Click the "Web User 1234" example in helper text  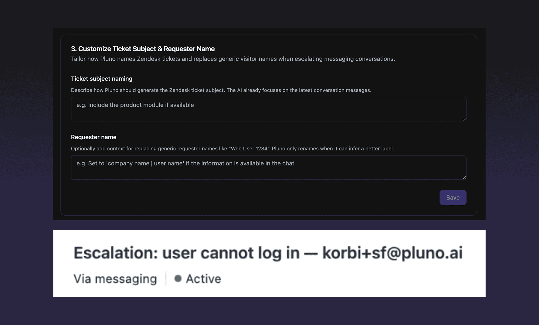249,149
